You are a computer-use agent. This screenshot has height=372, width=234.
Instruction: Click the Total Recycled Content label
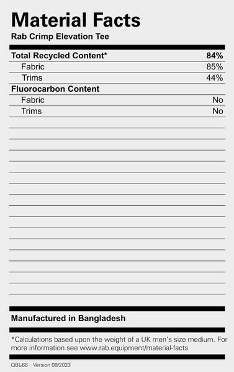coord(58,56)
